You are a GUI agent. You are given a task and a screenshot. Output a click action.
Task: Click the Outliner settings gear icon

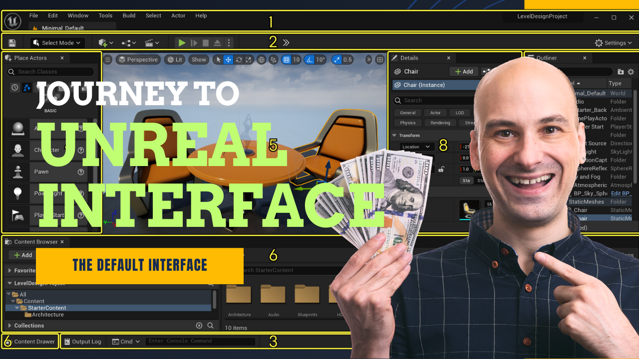631,72
